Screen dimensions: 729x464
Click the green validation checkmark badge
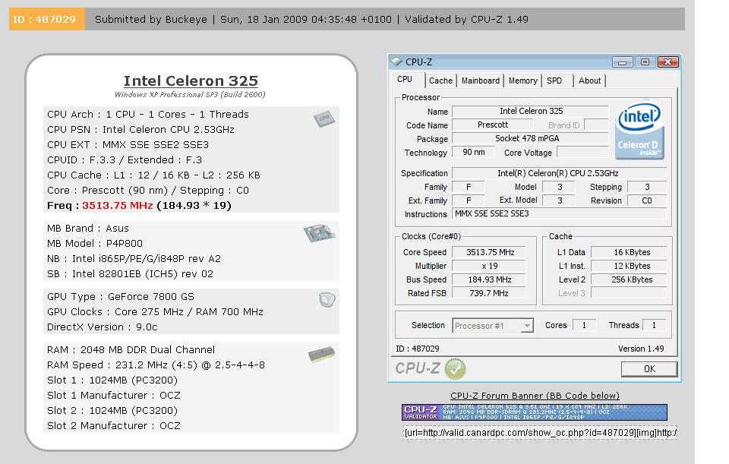(455, 369)
